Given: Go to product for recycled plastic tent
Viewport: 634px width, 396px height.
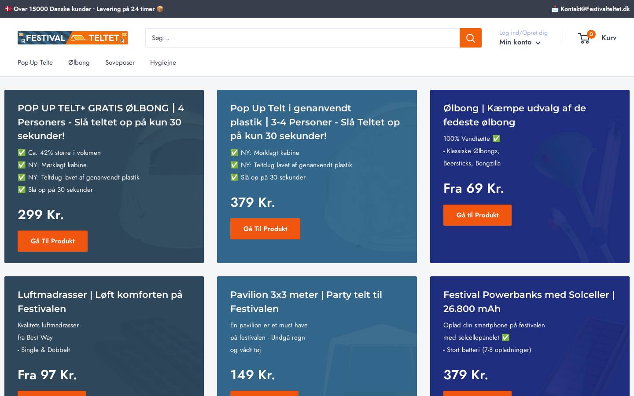Looking at the screenshot, I should (x=265, y=229).
